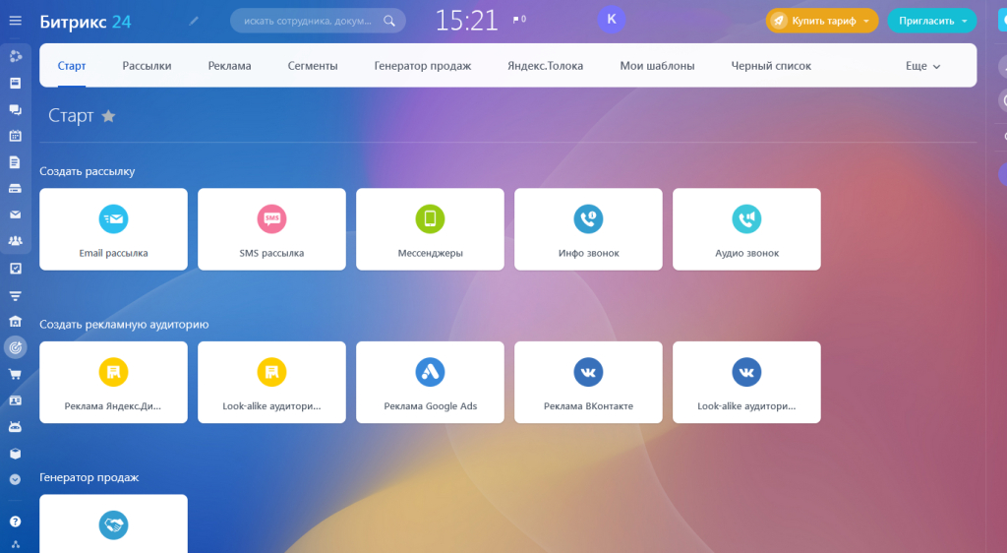Open the K user avatar profile

pos(612,20)
